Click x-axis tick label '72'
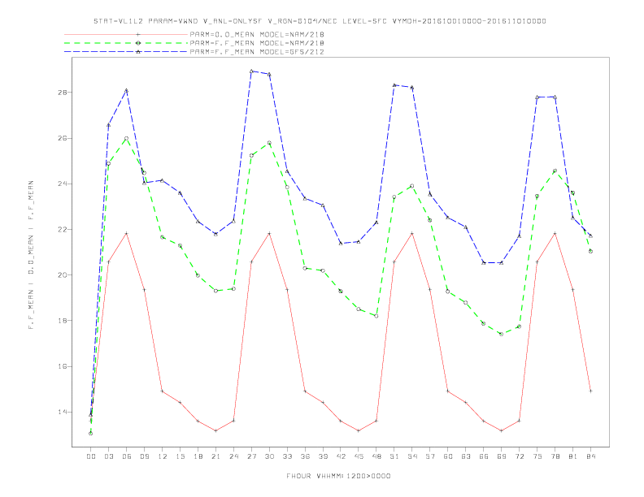The width and height of the screenshot is (644, 497). click(x=519, y=456)
